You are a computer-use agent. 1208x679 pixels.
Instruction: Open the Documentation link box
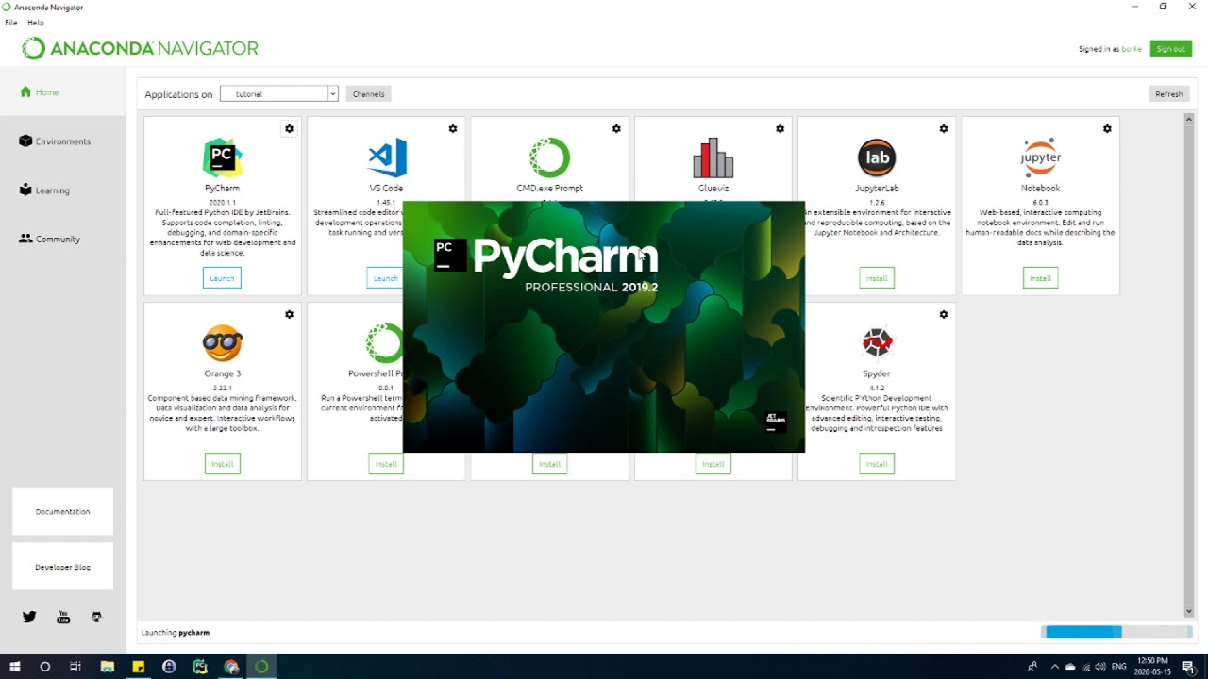pos(62,511)
